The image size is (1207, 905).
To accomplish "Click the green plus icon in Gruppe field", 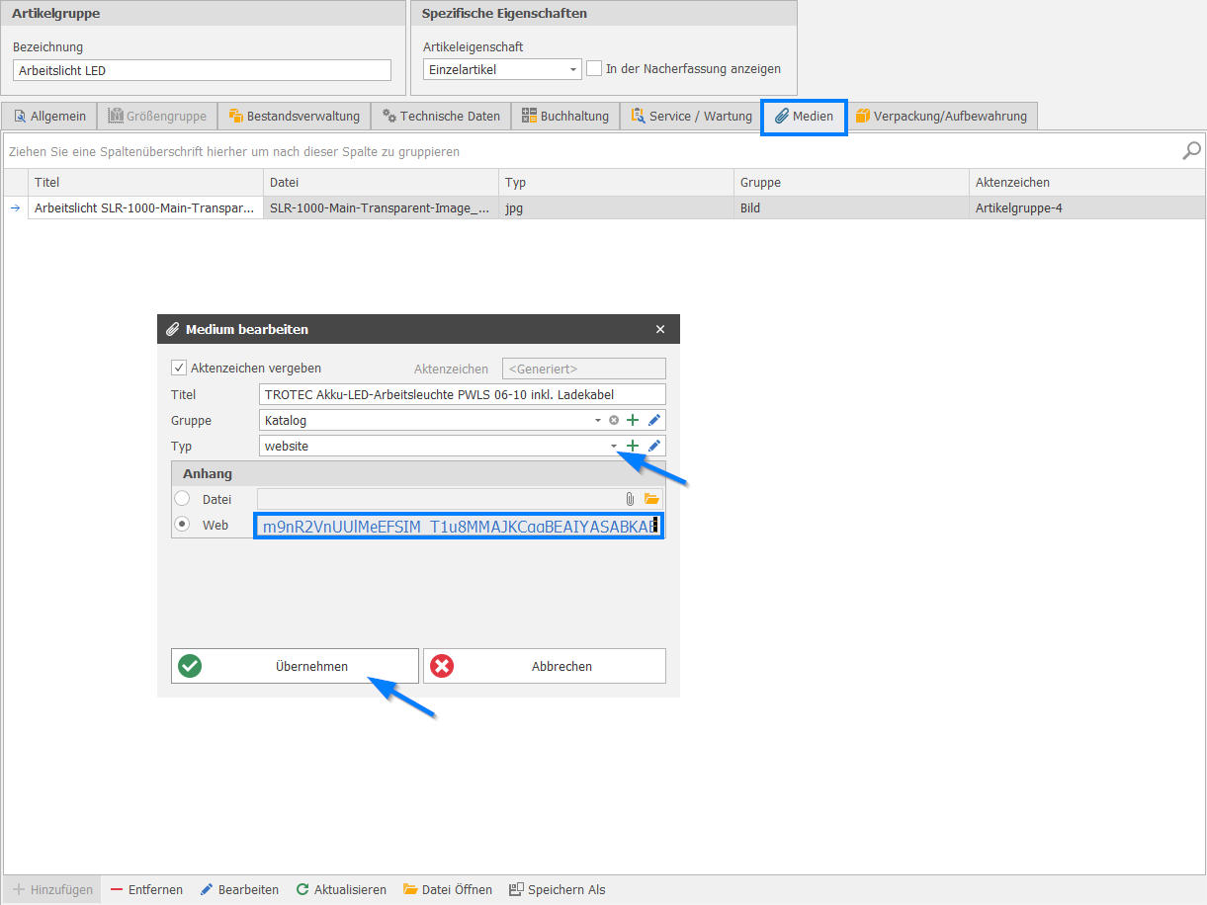I will point(633,420).
